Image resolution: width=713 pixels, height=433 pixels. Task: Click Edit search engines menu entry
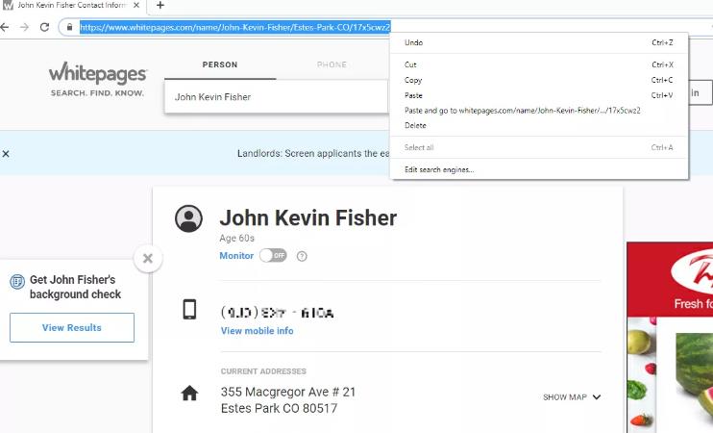(x=439, y=169)
